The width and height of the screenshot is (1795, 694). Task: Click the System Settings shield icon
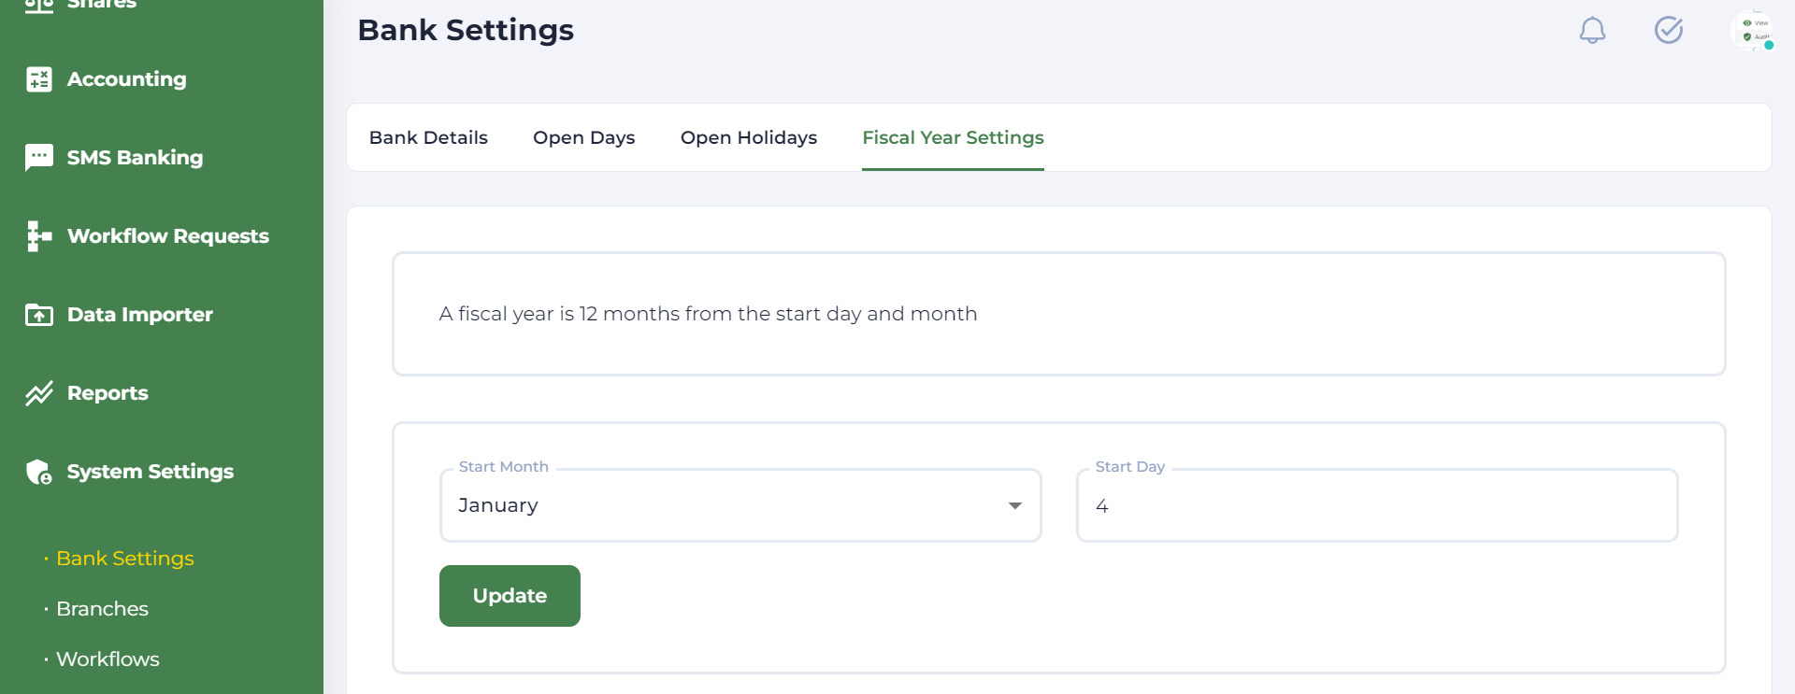click(38, 472)
